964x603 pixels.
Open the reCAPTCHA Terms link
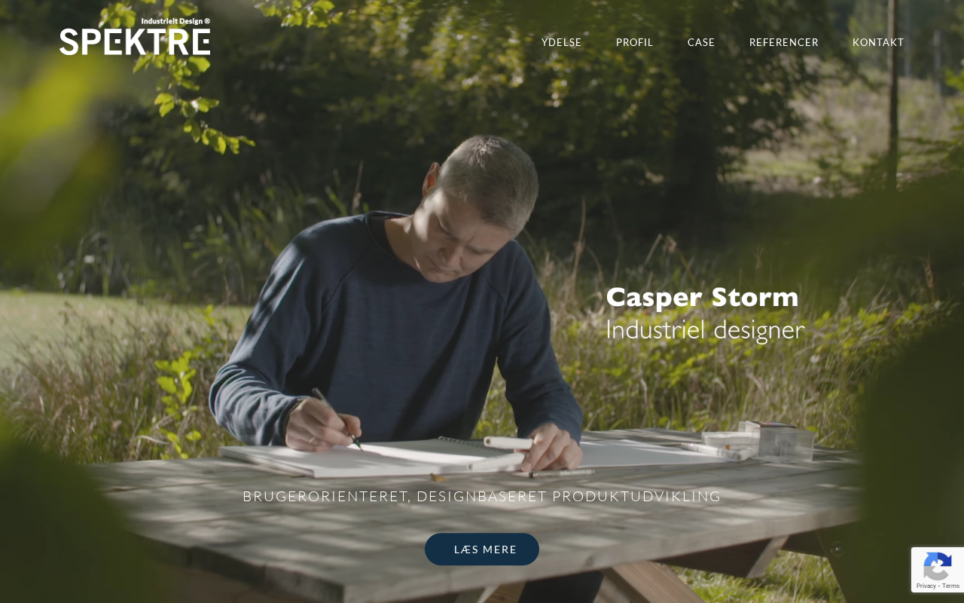coord(950,586)
